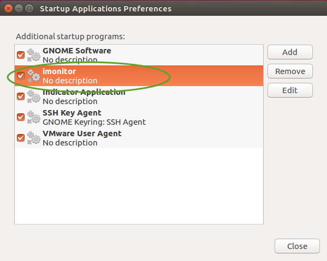Close the preferences dialog with Close button
Image resolution: width=327 pixels, height=261 pixels.
tap(297, 246)
